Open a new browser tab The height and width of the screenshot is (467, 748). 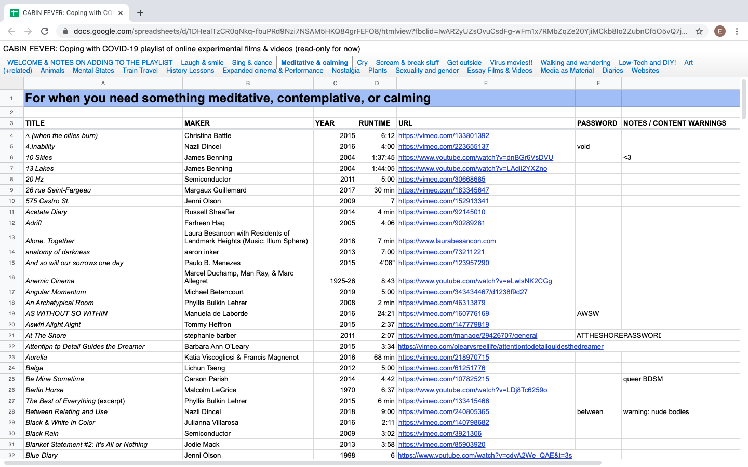pyautogui.click(x=140, y=13)
